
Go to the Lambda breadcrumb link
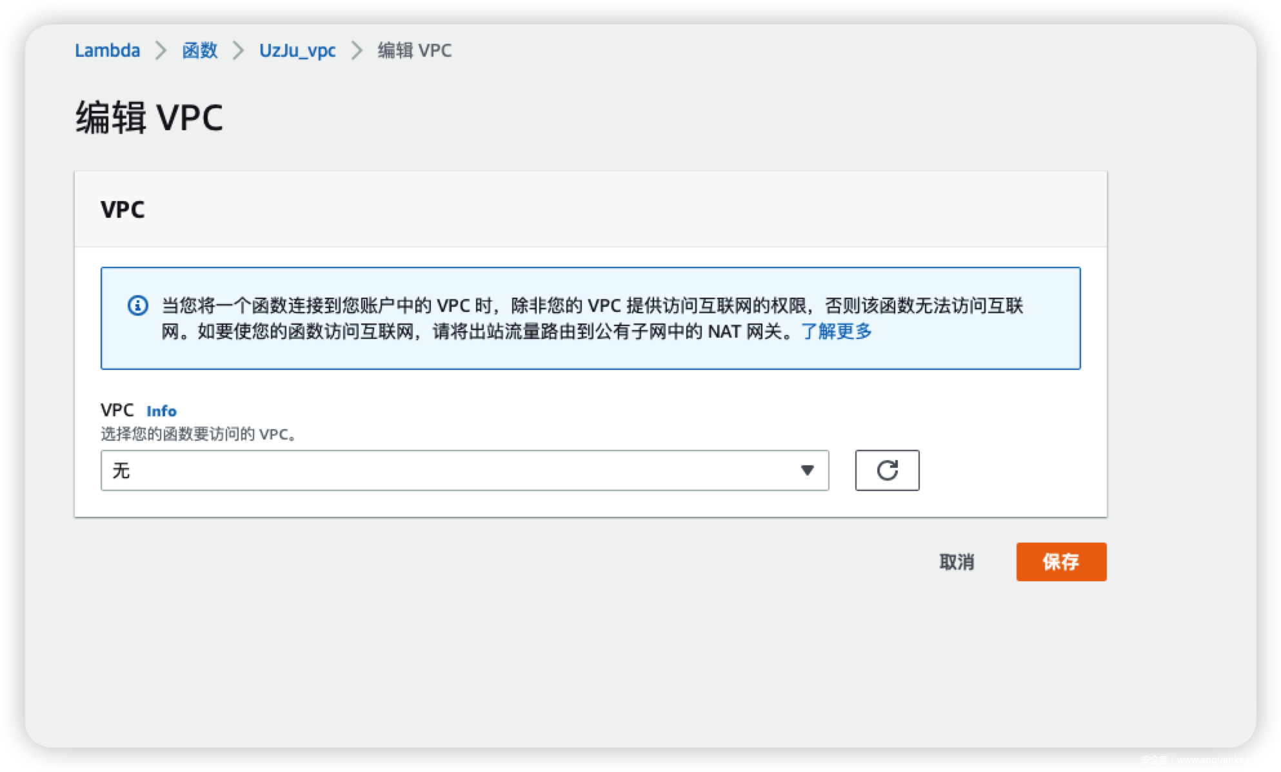tap(107, 50)
